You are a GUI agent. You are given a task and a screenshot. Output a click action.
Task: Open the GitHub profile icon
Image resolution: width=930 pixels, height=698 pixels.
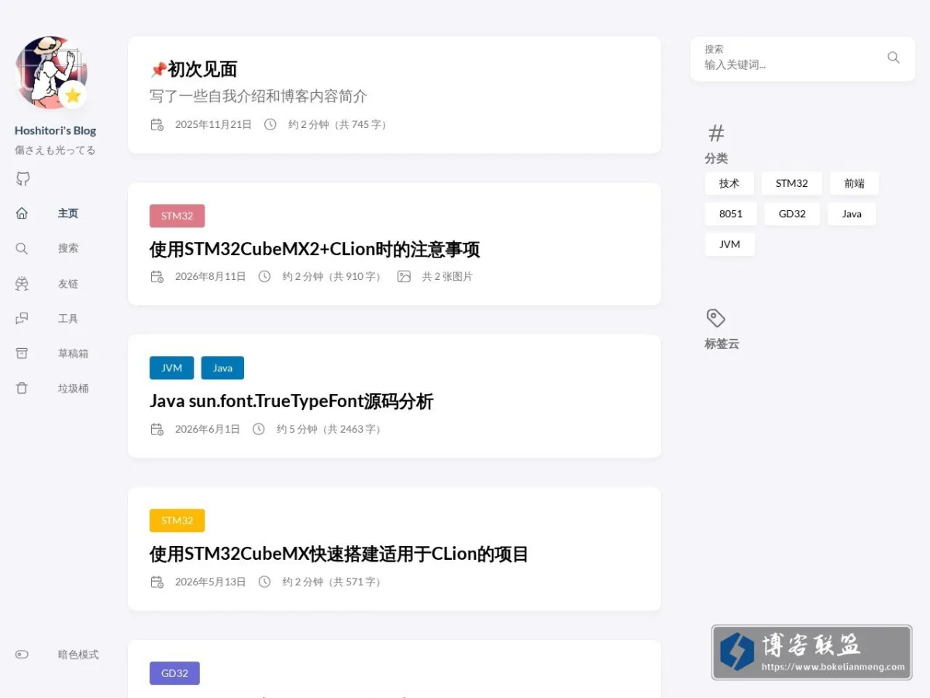pyautogui.click(x=22, y=179)
